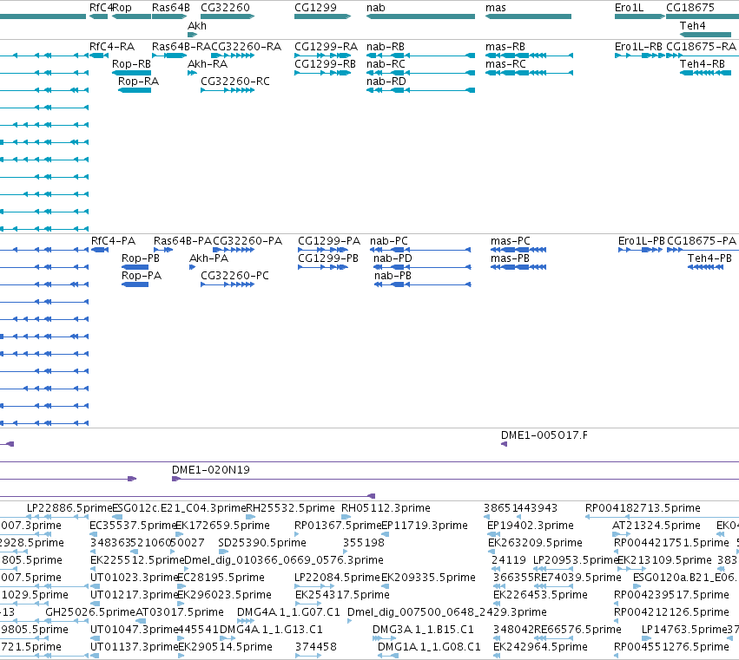Screen dimensions: 739x660
Task: Select the Ras64B-RA transcript label
Action: pos(181,47)
